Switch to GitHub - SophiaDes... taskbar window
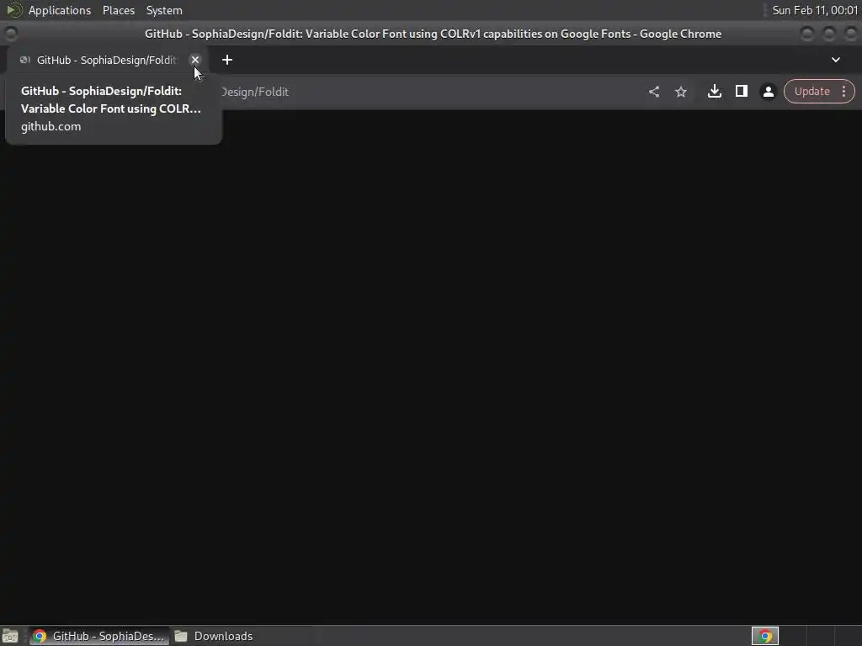This screenshot has width=862, height=646. pyautogui.click(x=99, y=636)
